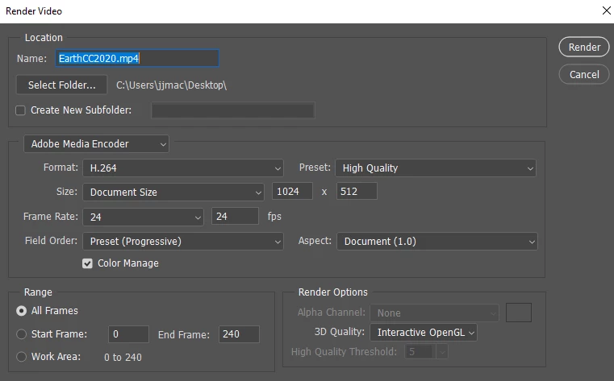614x381 pixels.
Task: Open the Frame Rate preset dropdown
Action: [143, 217]
